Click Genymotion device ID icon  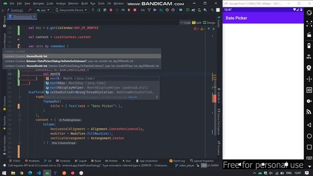(x=309, y=90)
